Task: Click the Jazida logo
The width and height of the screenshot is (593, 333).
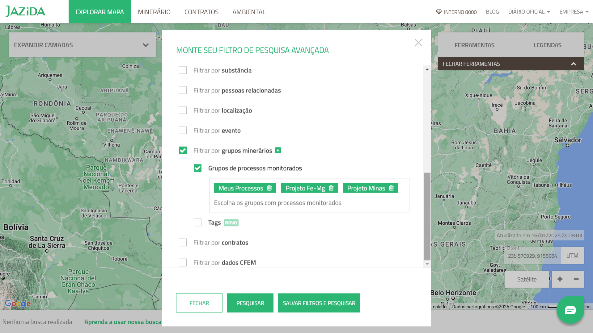Action: [x=25, y=11]
